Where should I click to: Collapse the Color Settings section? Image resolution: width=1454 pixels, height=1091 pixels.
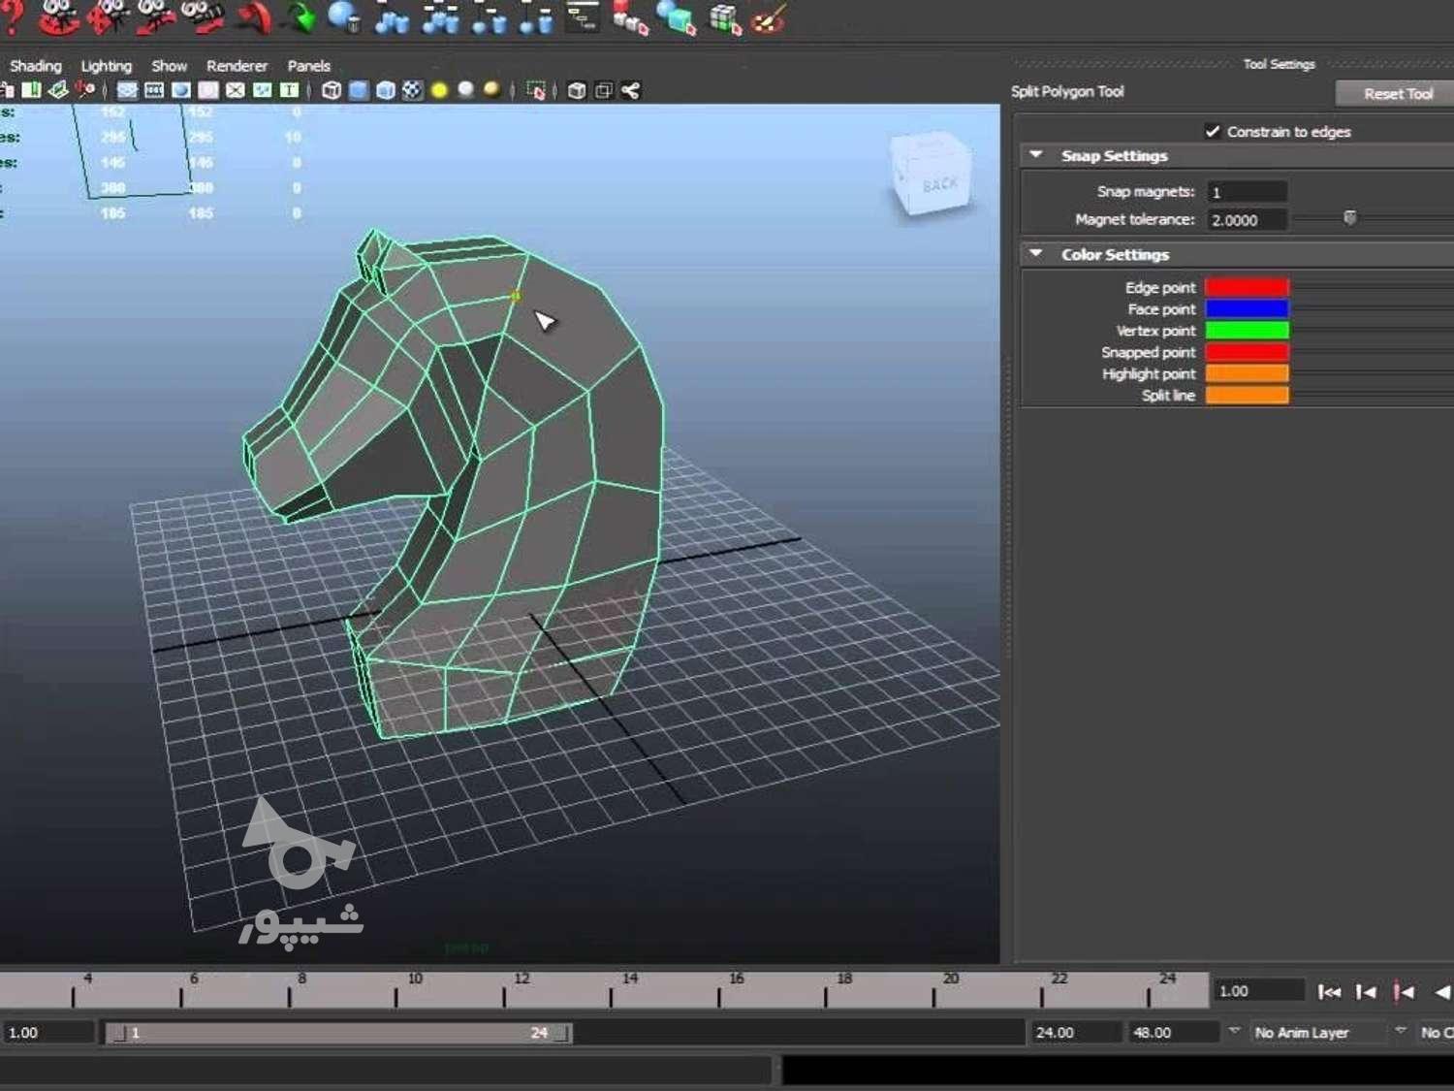coord(1036,254)
